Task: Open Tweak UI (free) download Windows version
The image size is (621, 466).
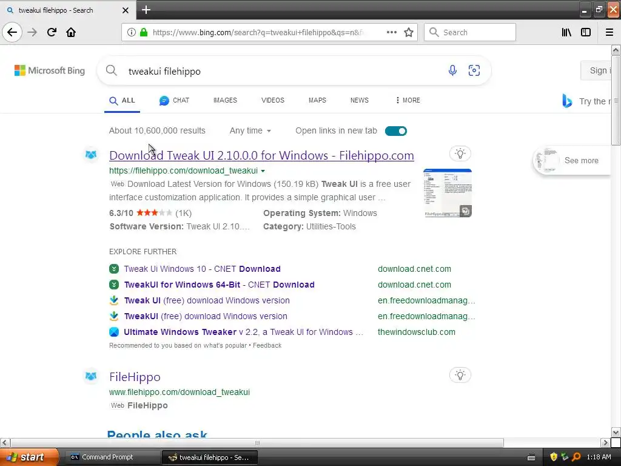Action: click(x=207, y=300)
